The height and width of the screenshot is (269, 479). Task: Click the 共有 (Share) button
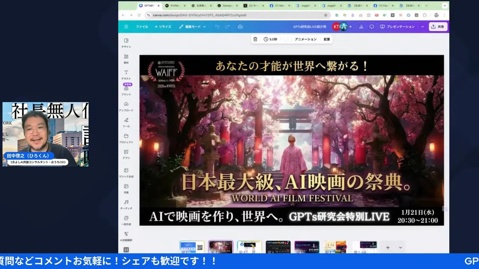(x=438, y=27)
